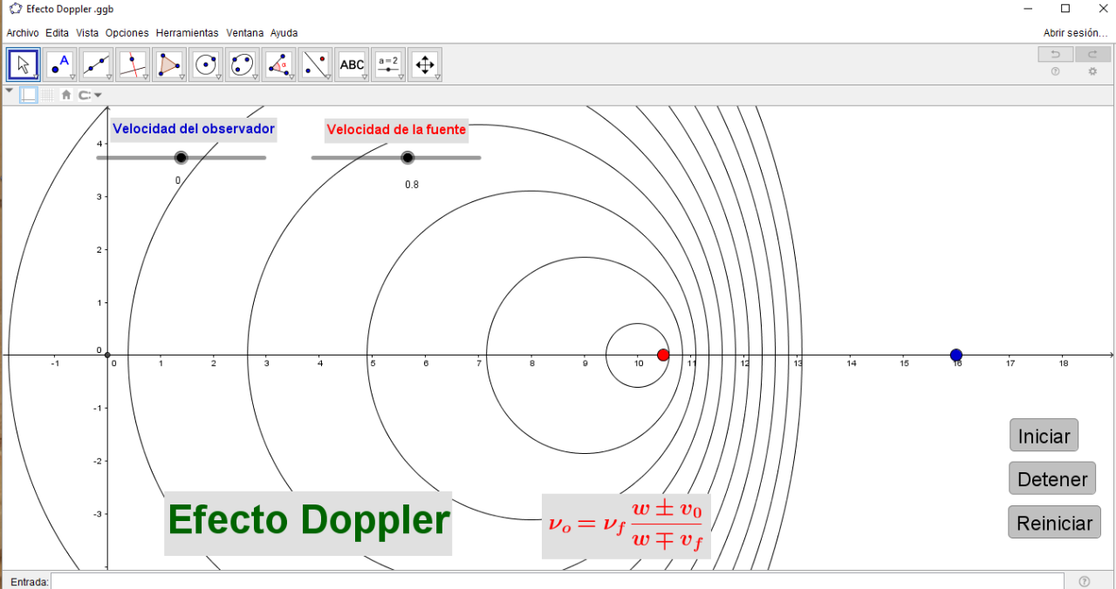1116x589 pixels.
Task: Open input bar help icon
Action: 1085,581
